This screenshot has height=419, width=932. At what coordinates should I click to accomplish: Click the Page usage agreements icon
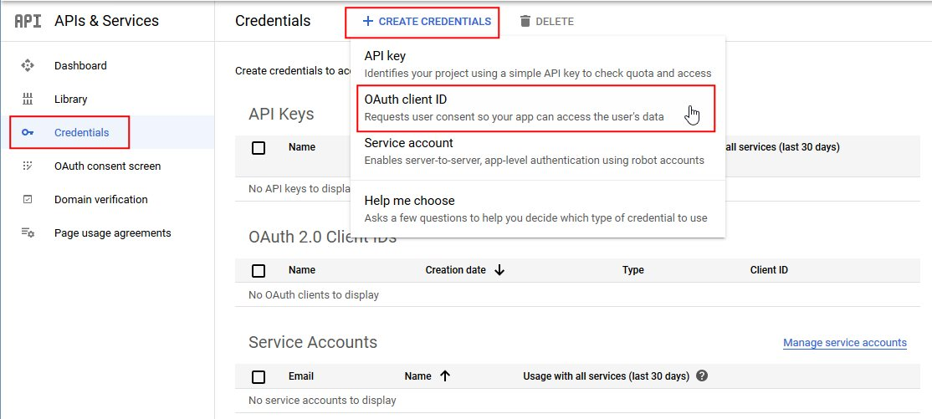coord(28,232)
